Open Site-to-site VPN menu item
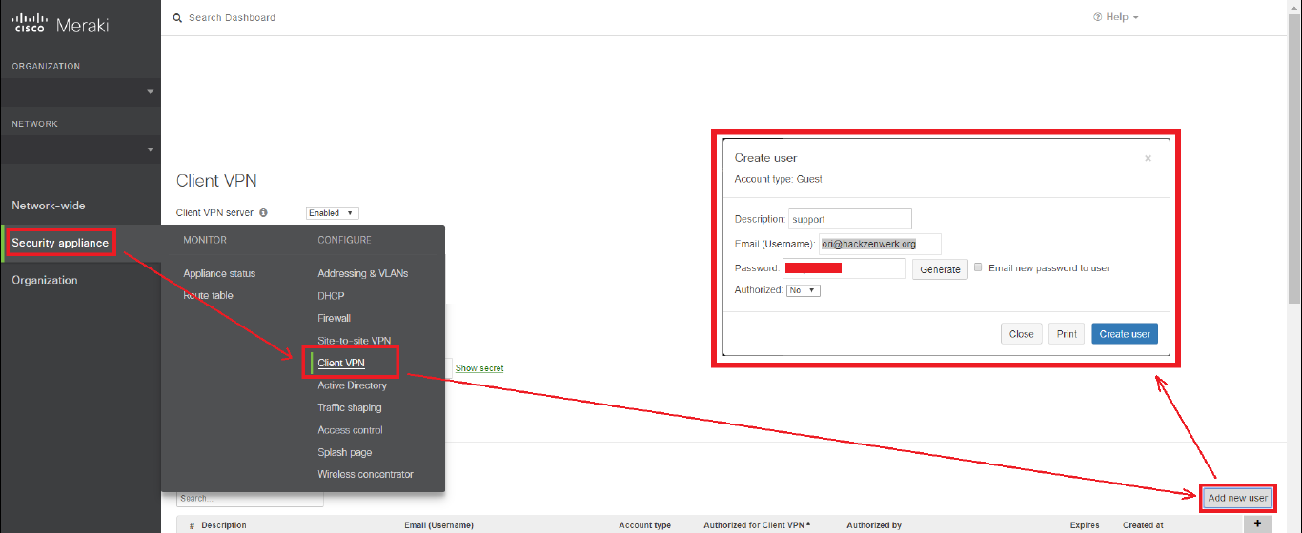Viewport: 1302px width, 533px height. pos(354,340)
